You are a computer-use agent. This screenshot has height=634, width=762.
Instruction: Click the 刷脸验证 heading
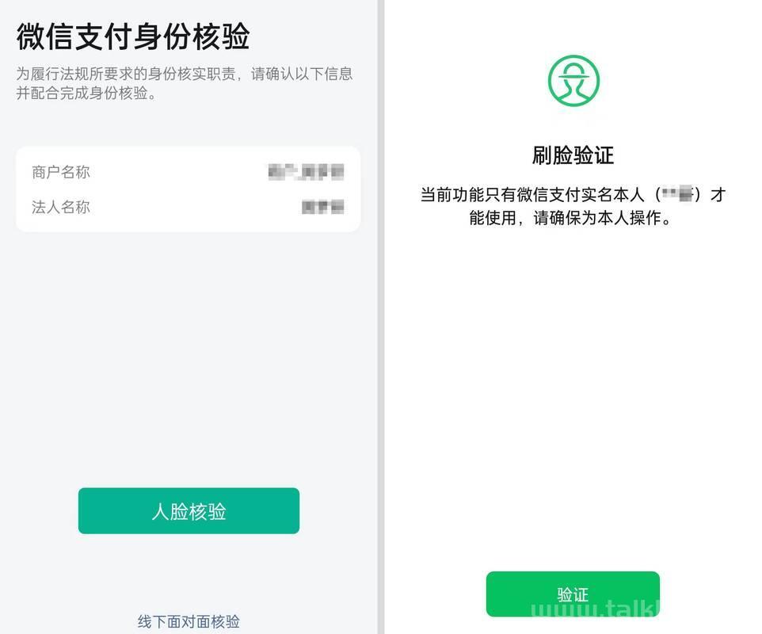coord(573,155)
